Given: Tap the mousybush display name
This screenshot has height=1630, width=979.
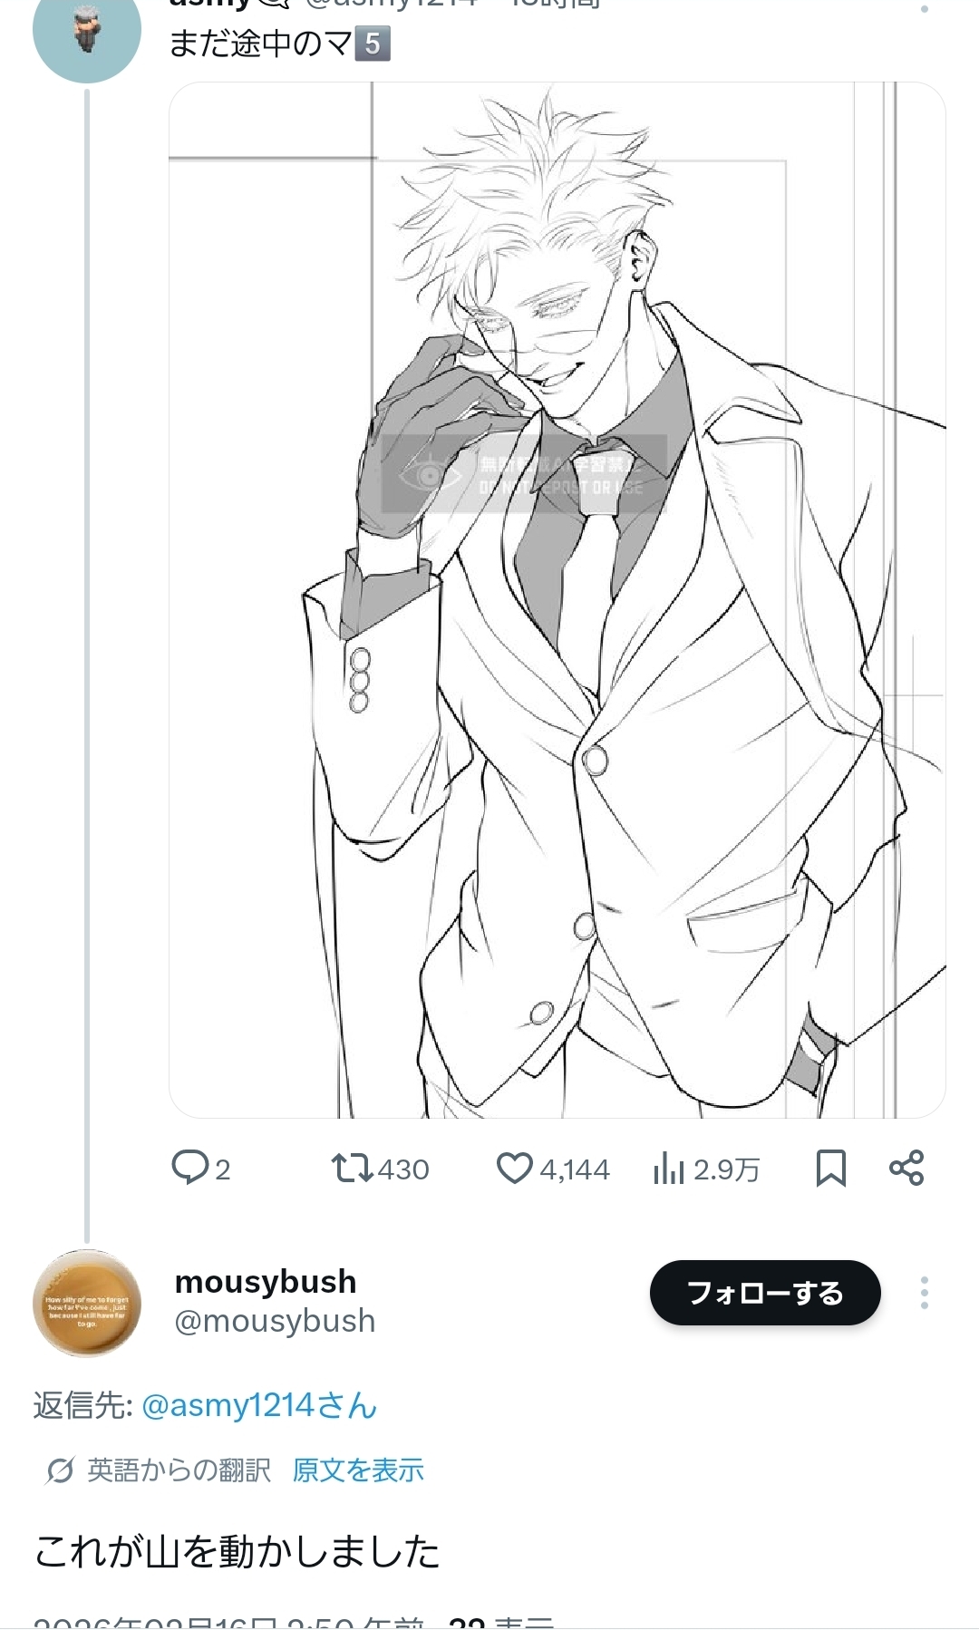Looking at the screenshot, I should [x=266, y=1281].
